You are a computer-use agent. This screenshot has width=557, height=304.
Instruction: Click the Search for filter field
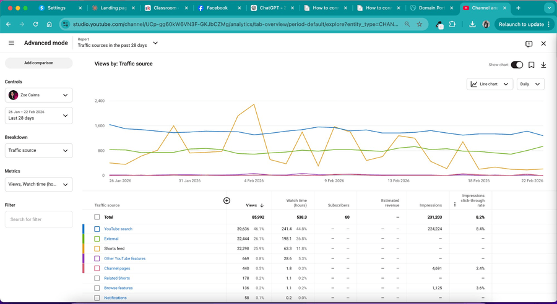(x=38, y=219)
